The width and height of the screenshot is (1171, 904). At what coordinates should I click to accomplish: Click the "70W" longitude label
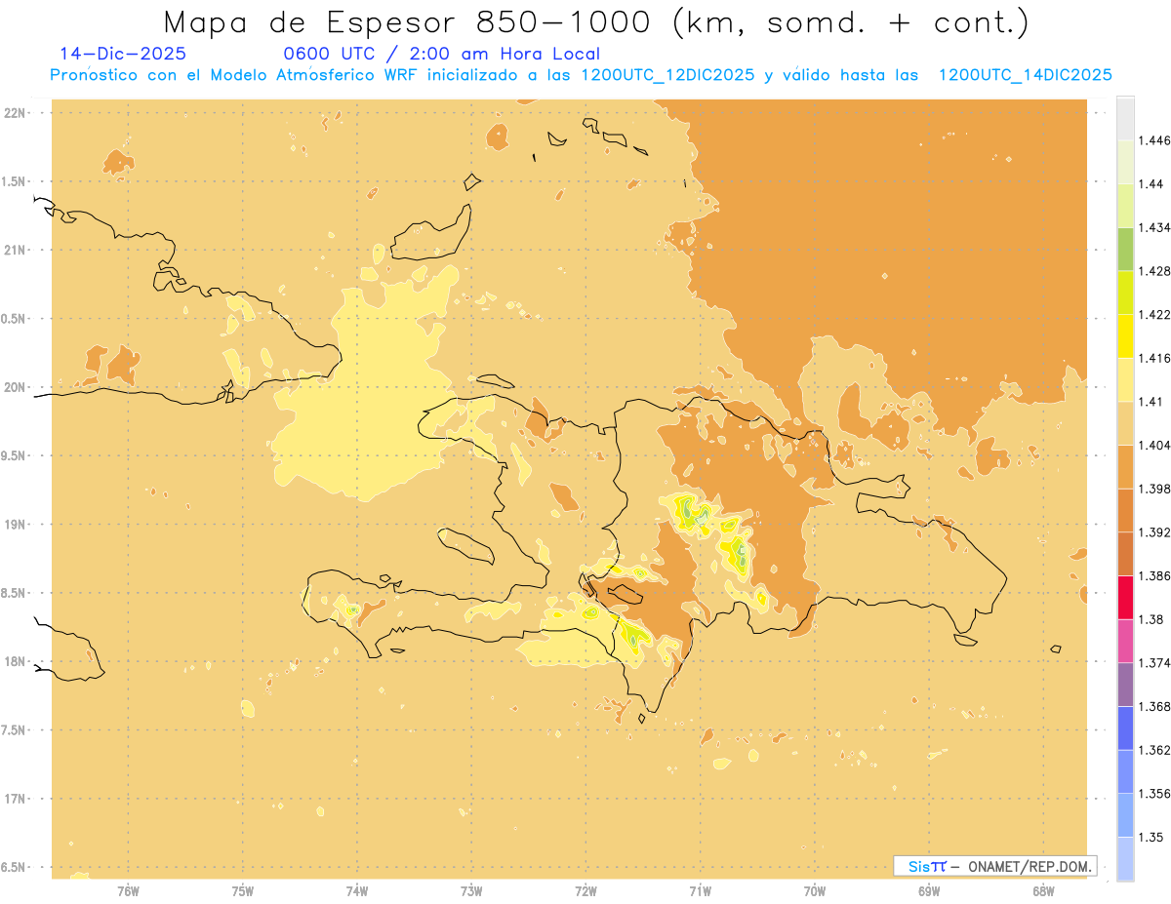(x=815, y=890)
